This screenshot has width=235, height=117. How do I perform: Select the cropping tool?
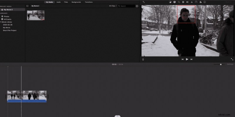click(x=179, y=2)
